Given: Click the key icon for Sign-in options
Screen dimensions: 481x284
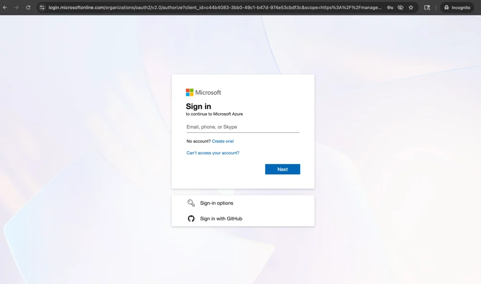Looking at the screenshot, I should [191, 203].
